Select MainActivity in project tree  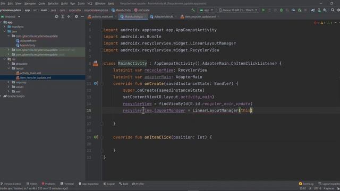(x=28, y=45)
